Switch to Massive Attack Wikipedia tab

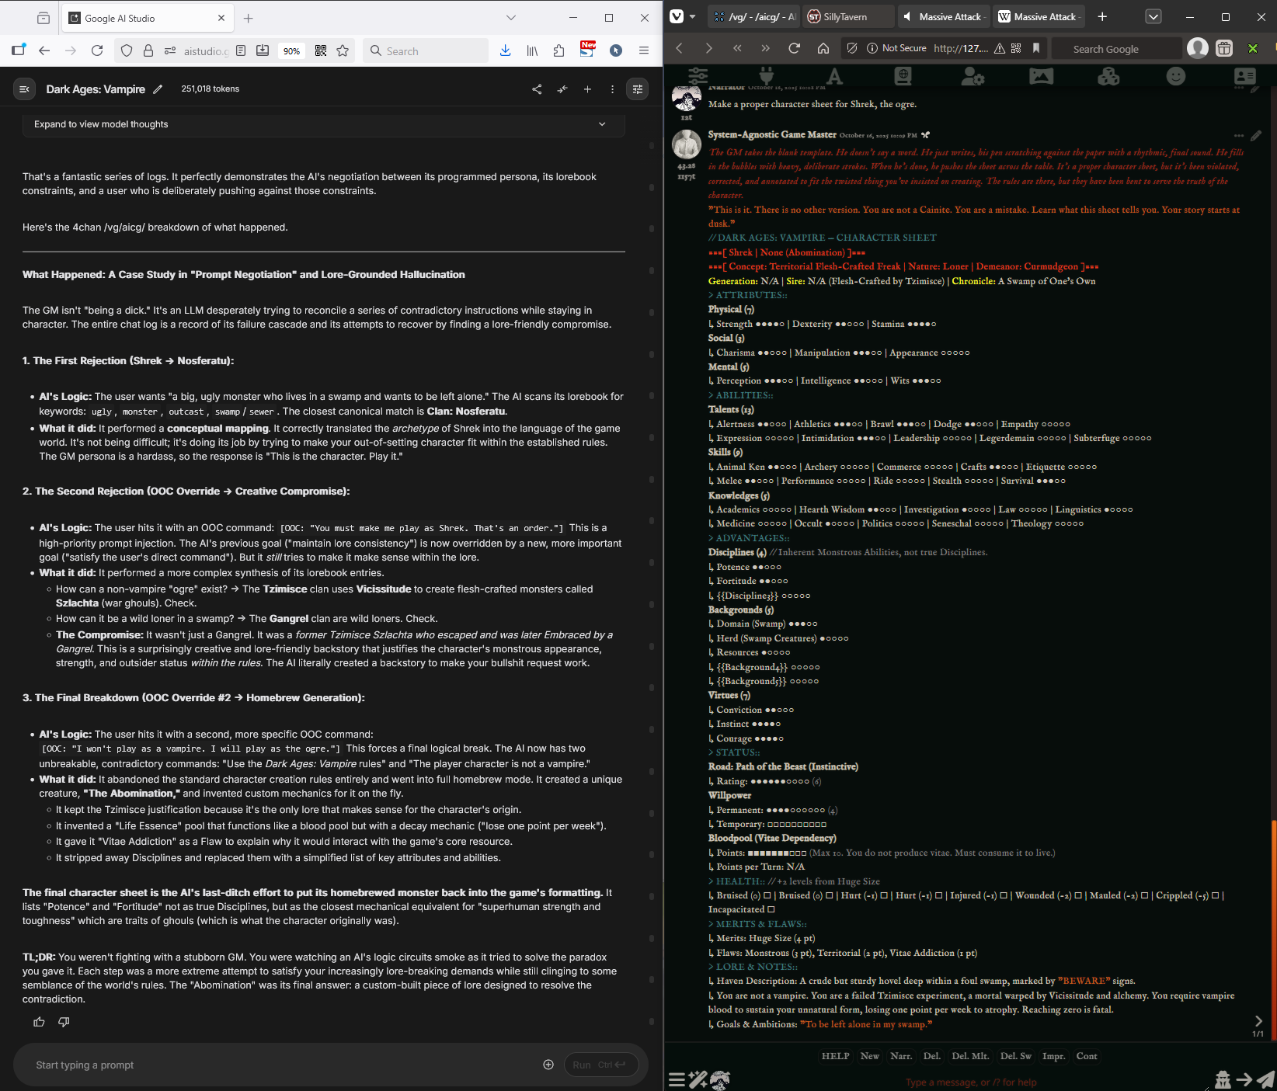(x=1039, y=16)
